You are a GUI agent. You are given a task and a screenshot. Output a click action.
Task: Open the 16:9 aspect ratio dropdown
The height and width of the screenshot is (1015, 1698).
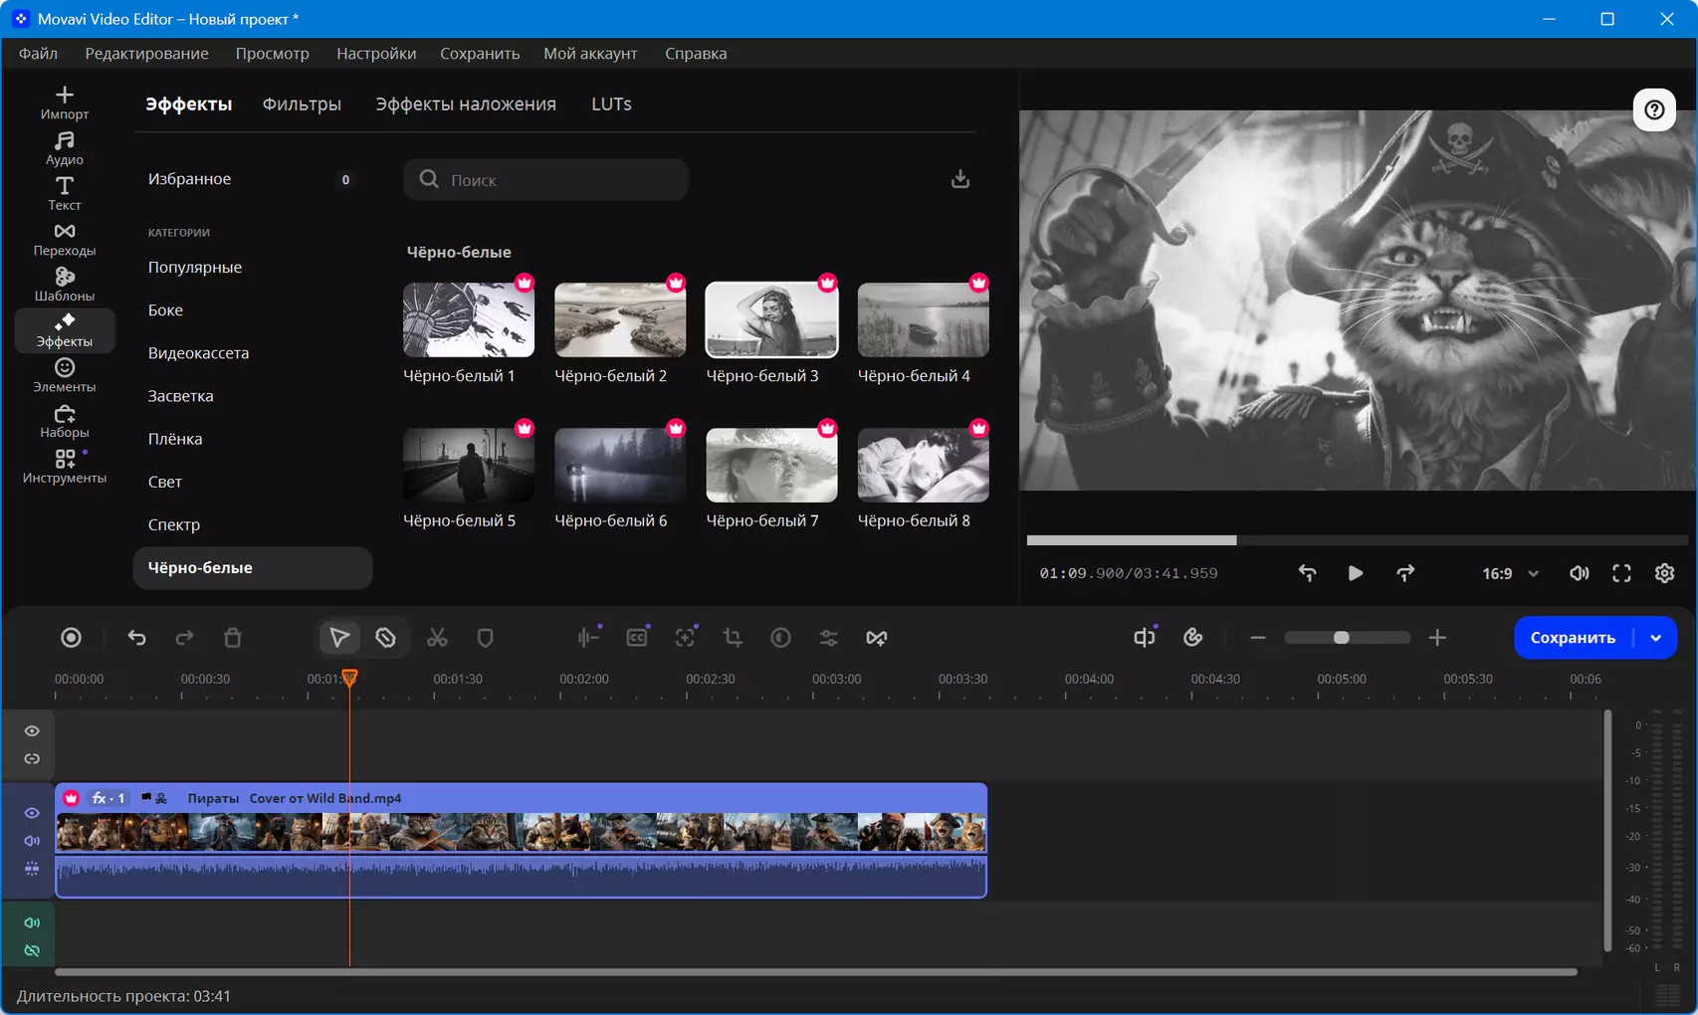(1510, 573)
